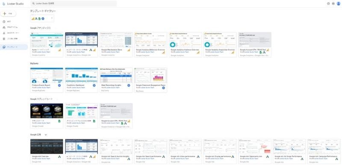The image size is (342, 165).
Task: Open the help menu icon
Action: [x=328, y=3]
